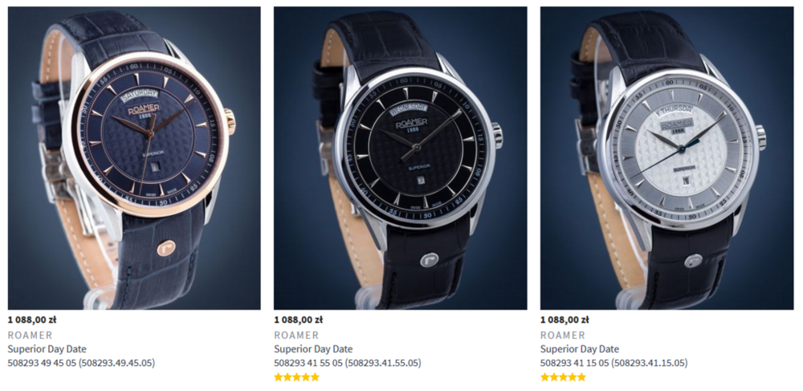Open Superior Day Date title for blue watch
This screenshot has width=803, height=391.
[x=47, y=349]
